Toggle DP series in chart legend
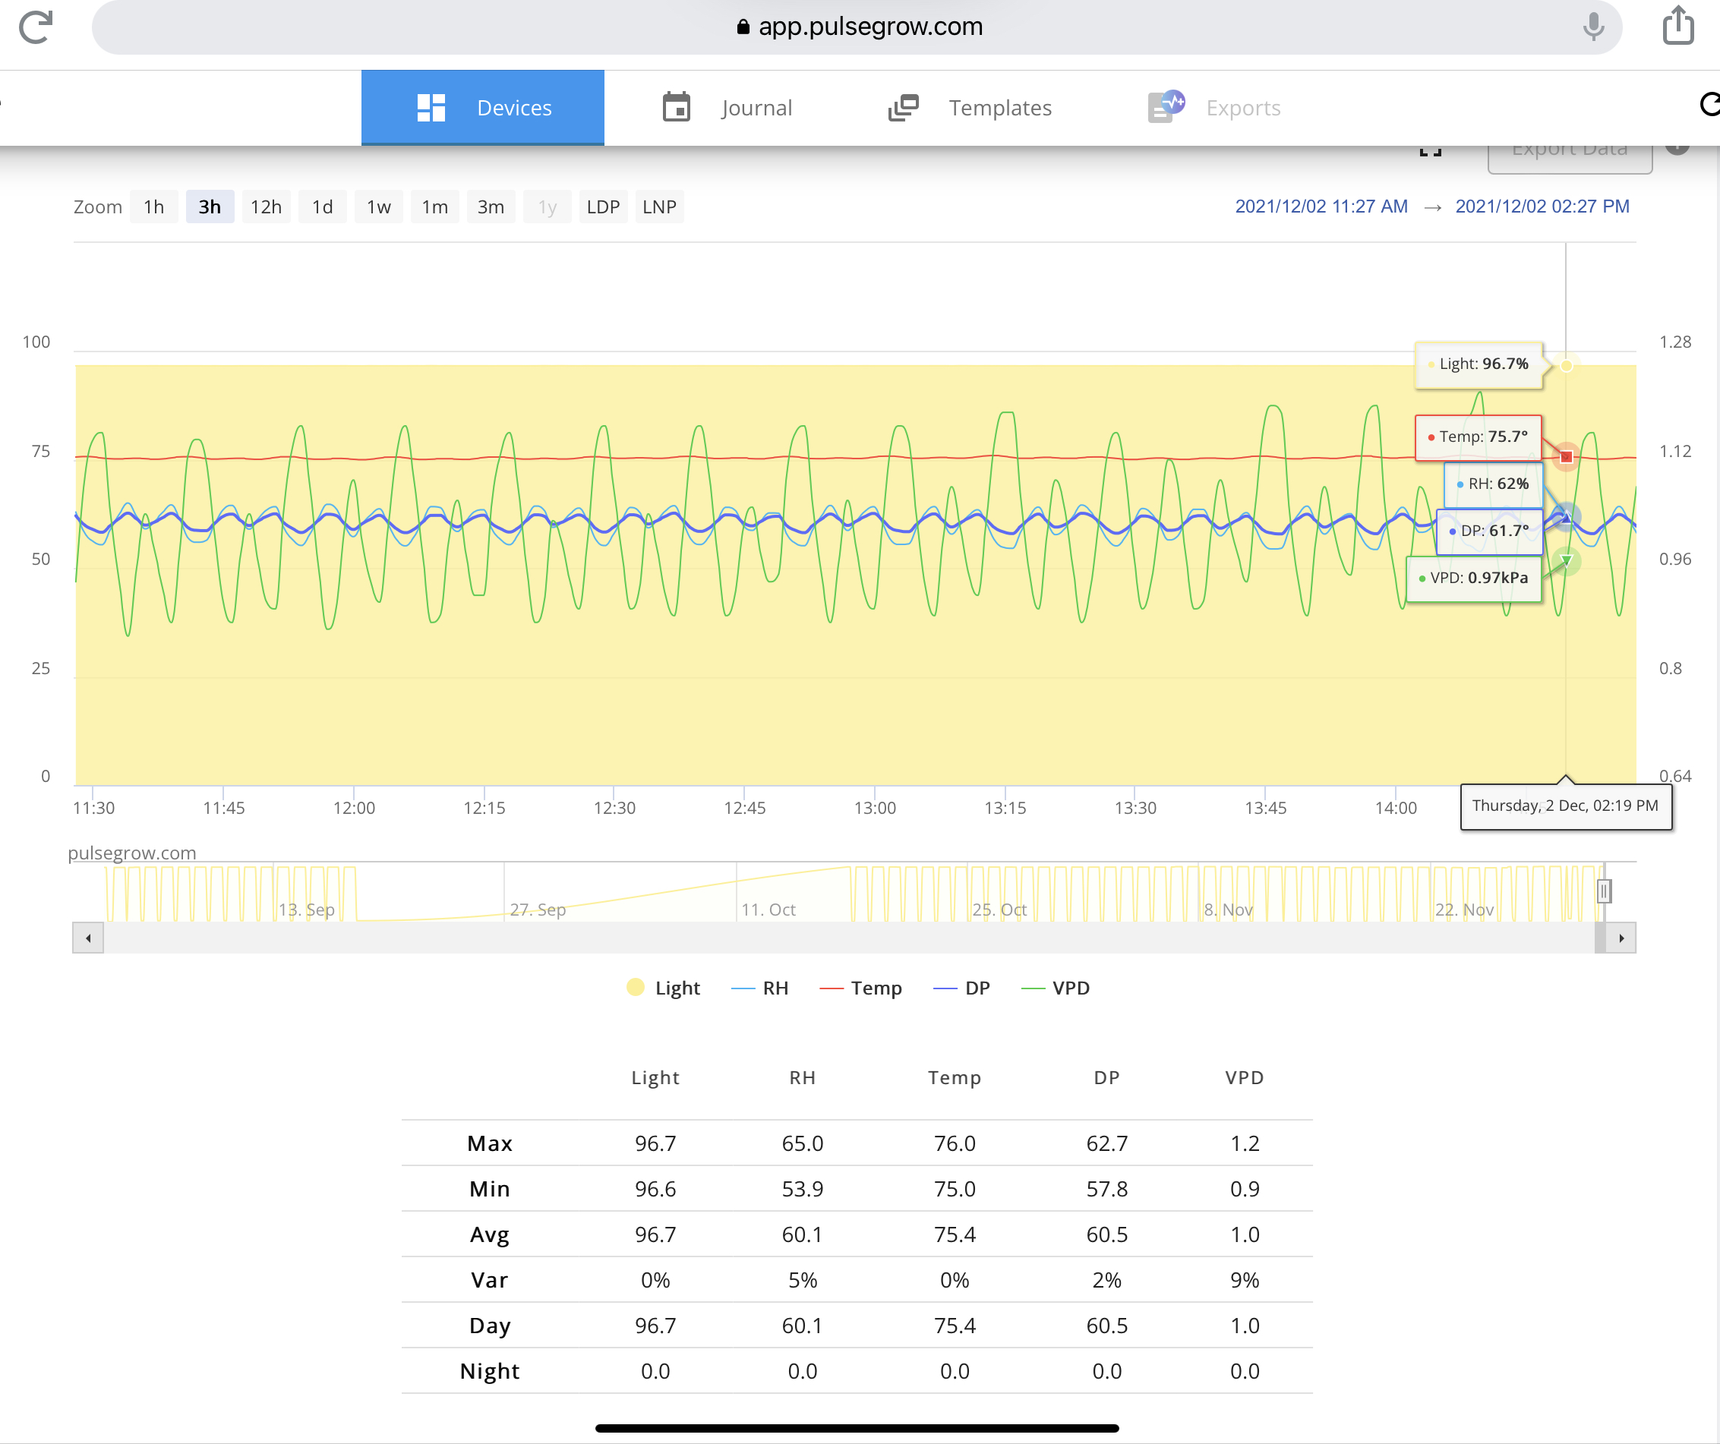This screenshot has width=1720, height=1444. 961,988
